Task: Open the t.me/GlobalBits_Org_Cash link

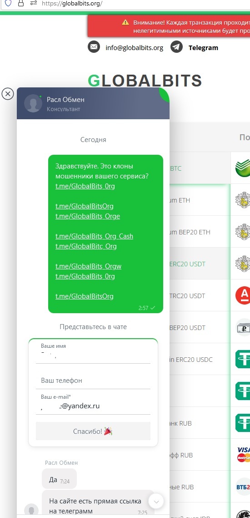Action: click(95, 236)
